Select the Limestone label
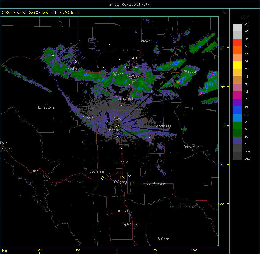Screen dimensions: 260x254 46,107
